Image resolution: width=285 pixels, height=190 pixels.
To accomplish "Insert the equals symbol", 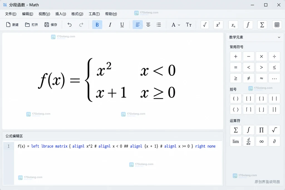I will (236, 67).
